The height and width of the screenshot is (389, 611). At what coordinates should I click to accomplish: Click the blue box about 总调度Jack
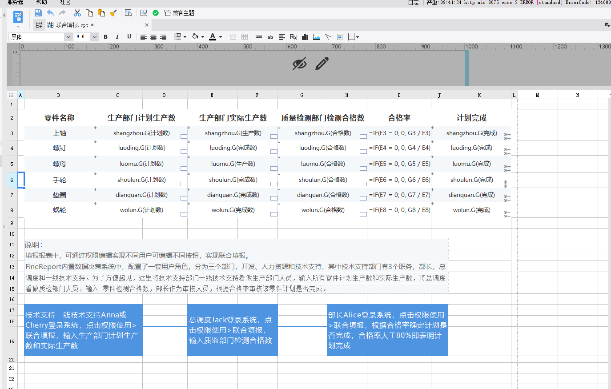233,330
